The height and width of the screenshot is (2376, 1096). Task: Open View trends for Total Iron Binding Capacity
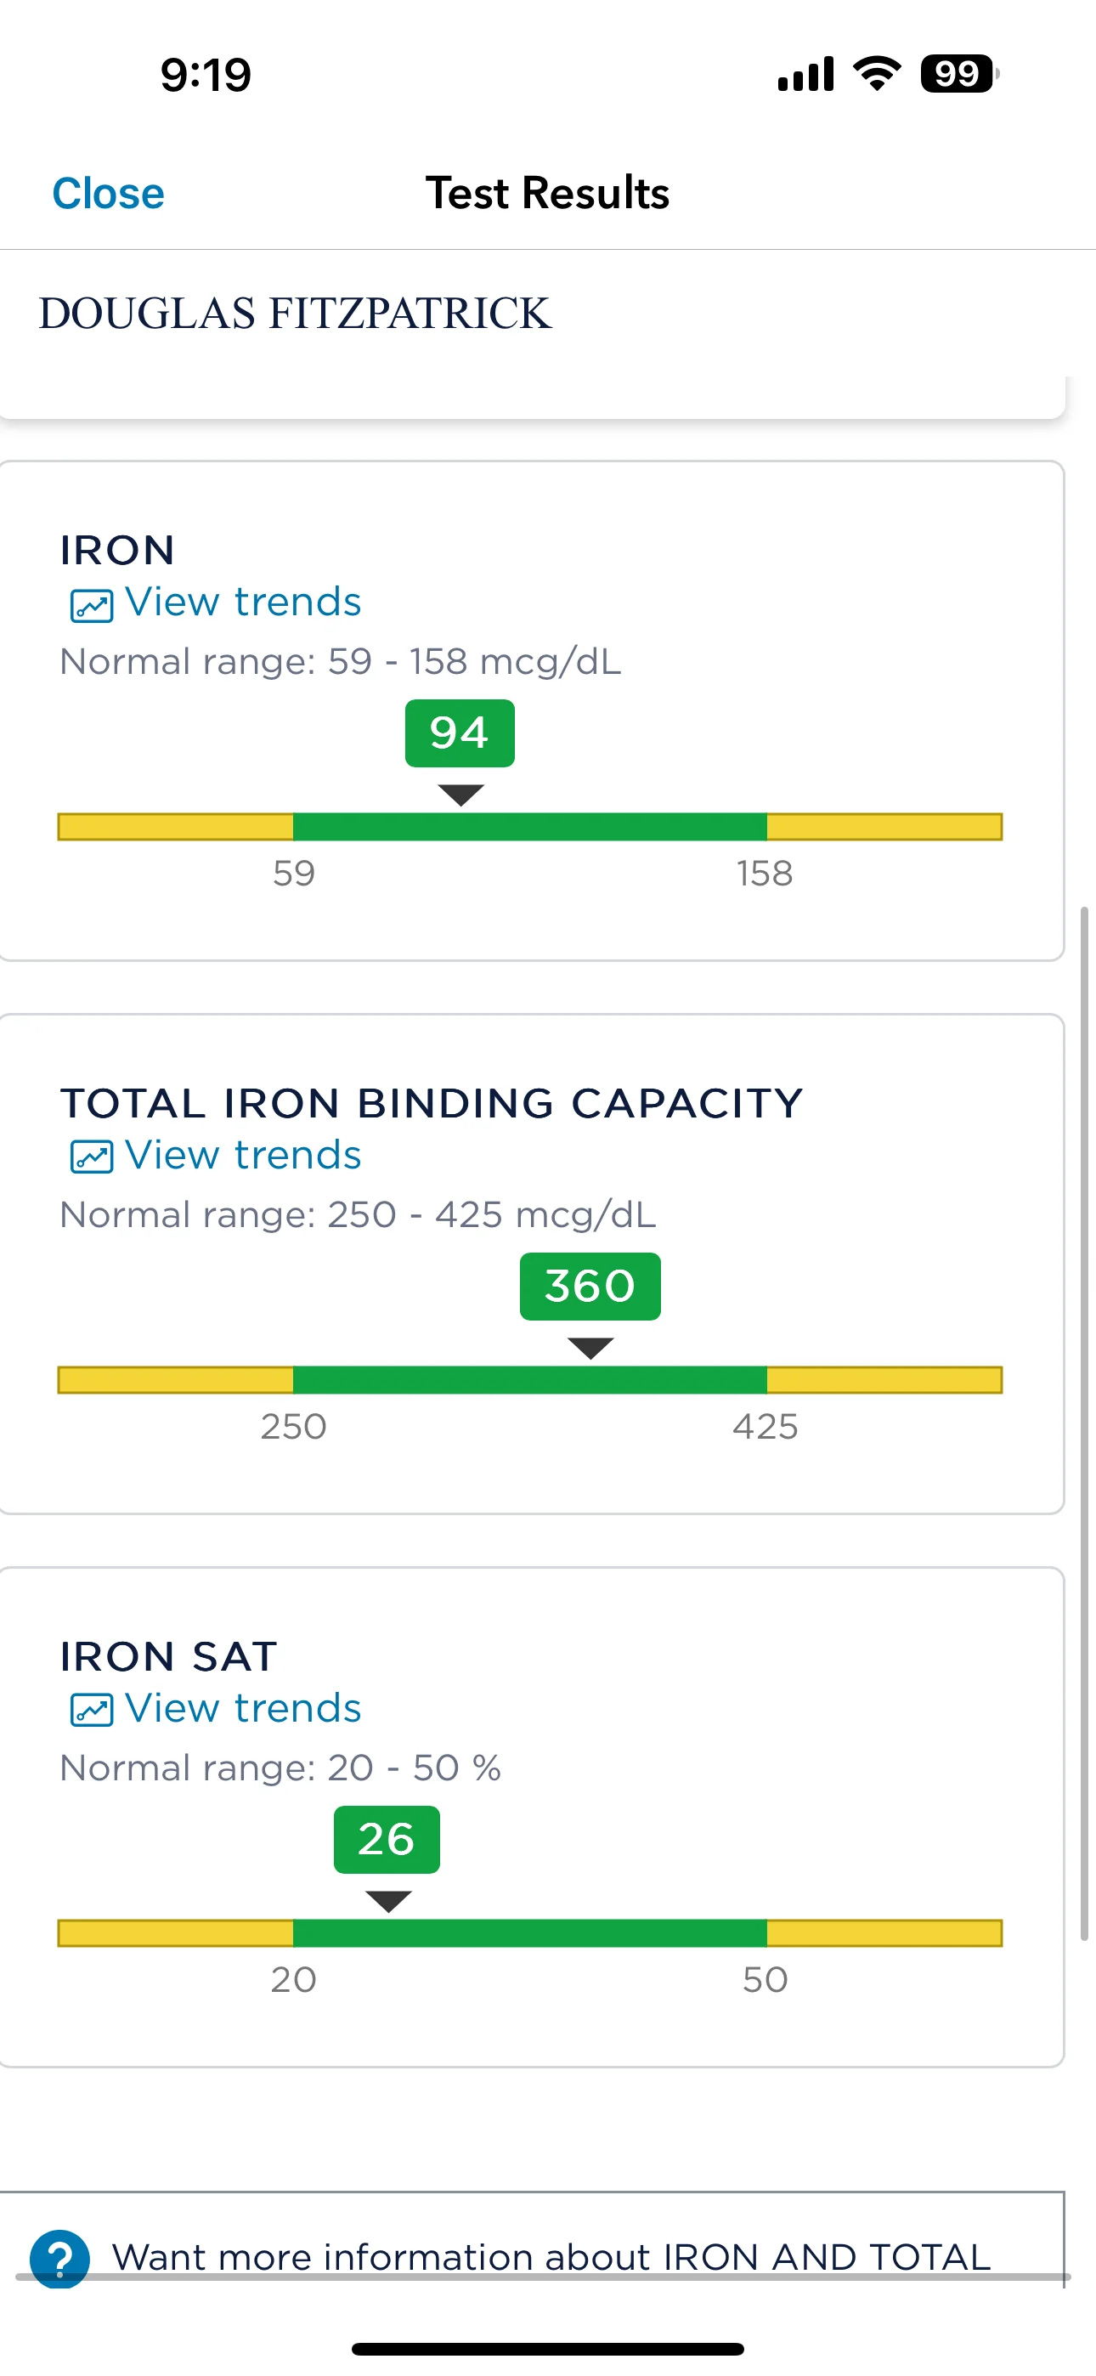click(243, 1155)
